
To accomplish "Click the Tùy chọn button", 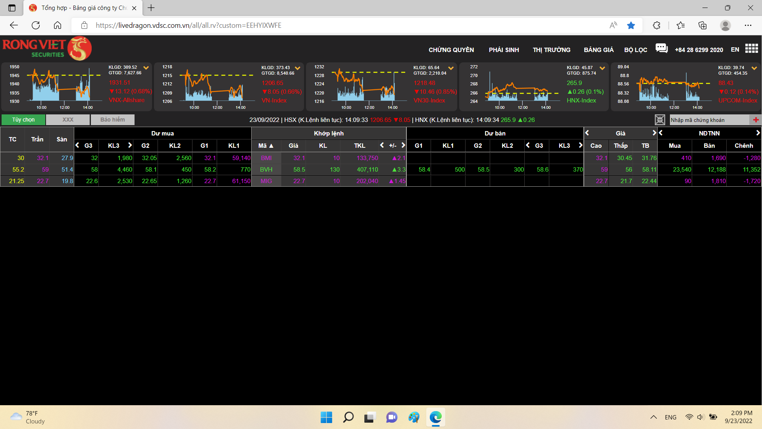I will coord(23,120).
